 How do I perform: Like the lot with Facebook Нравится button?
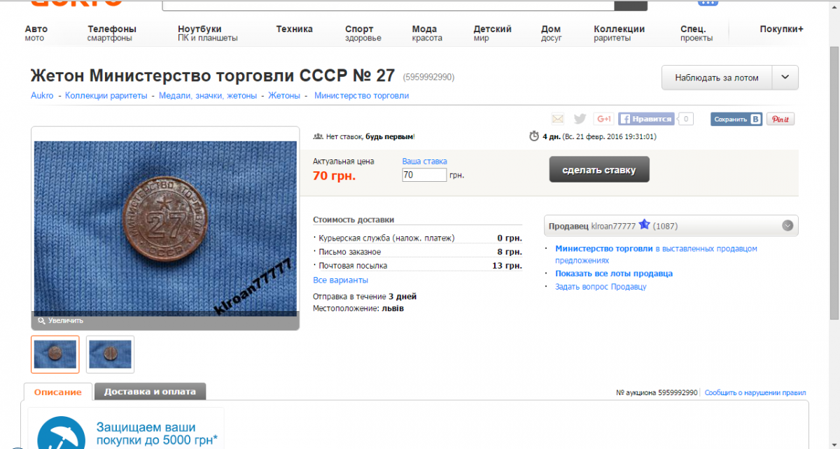pyautogui.click(x=646, y=119)
